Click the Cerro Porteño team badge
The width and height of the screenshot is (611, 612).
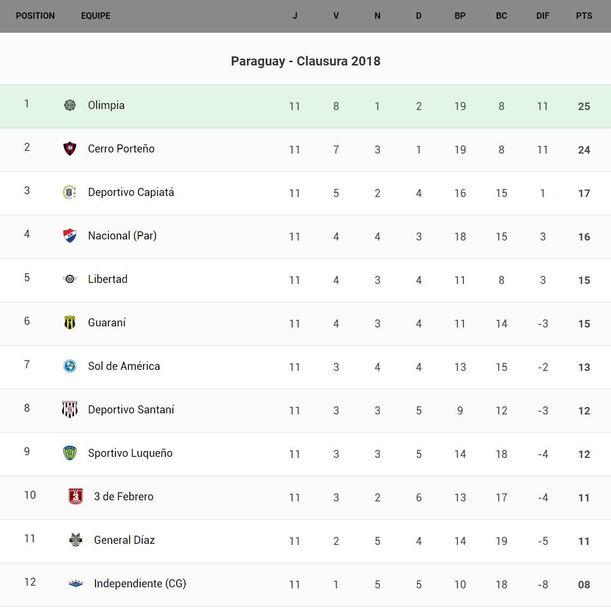pos(70,149)
